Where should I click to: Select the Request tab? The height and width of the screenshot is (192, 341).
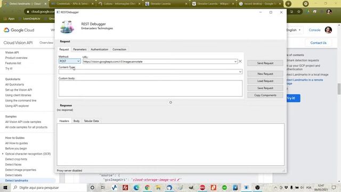pos(64,50)
